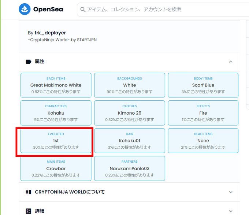This screenshot has height=215, width=249.
Task: Open the Body Items Scarf Blue trait
Action: pos(203,85)
